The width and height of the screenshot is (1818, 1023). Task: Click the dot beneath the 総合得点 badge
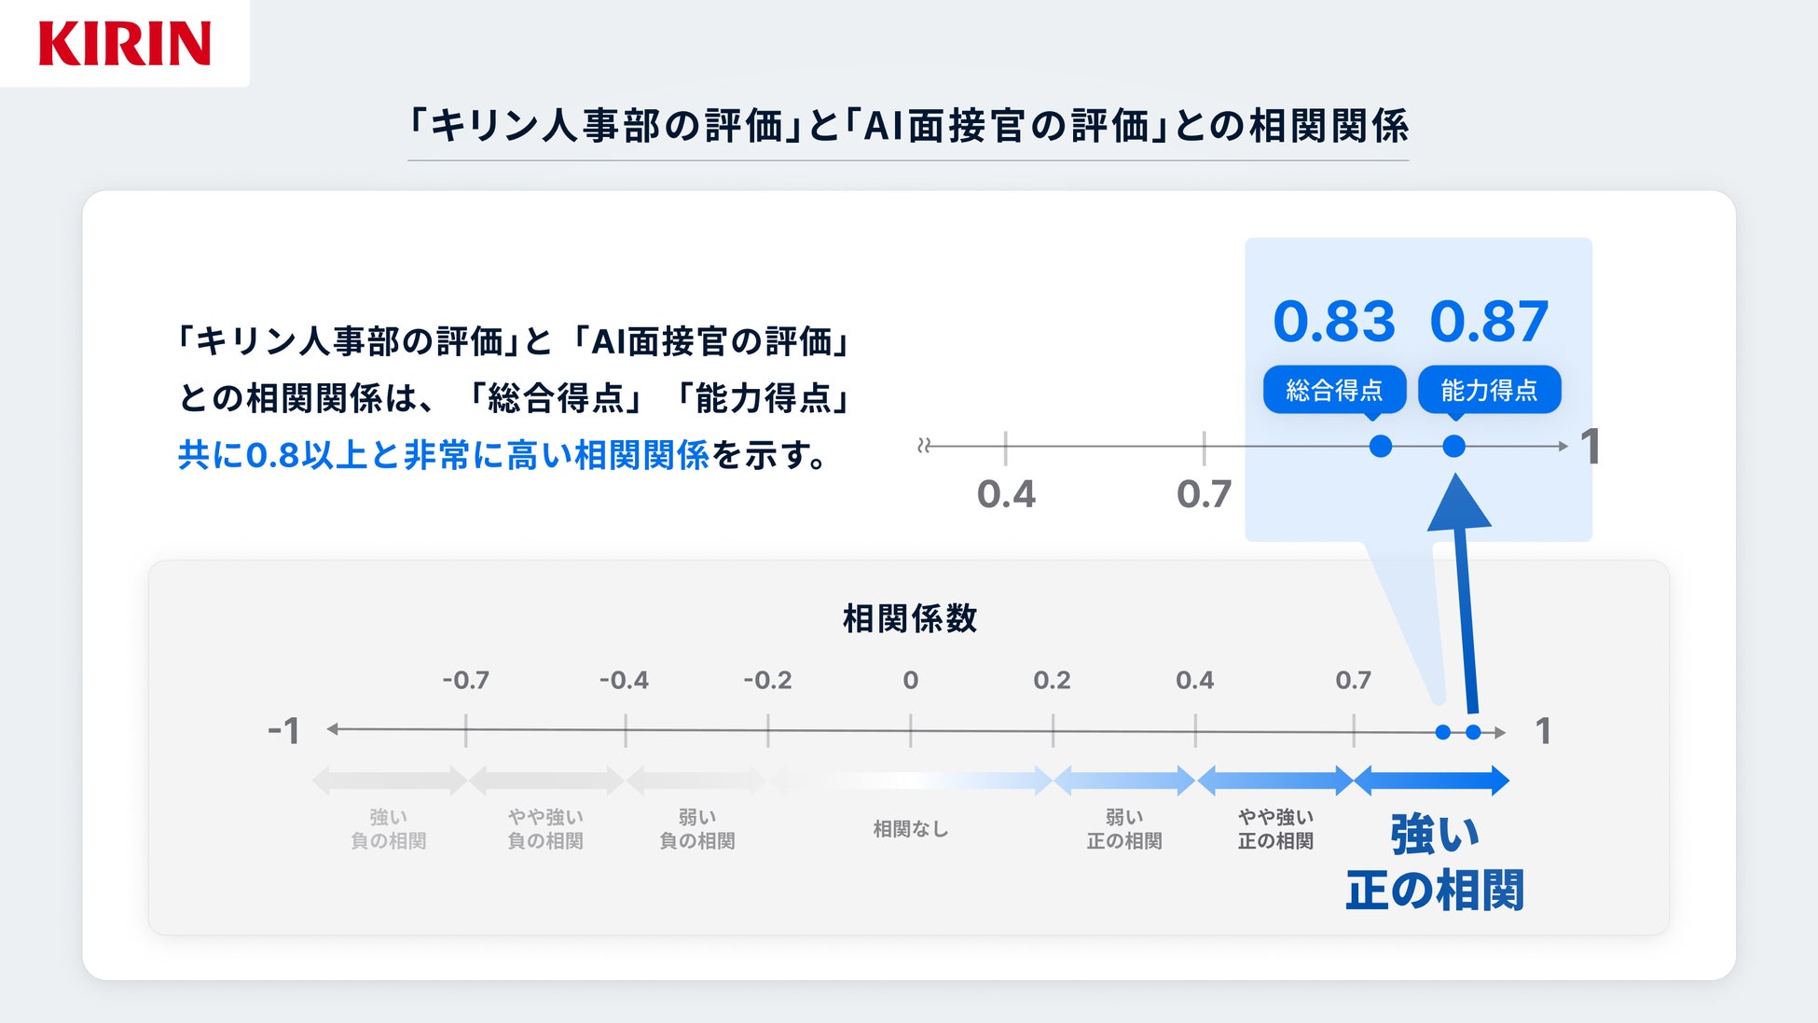coord(1381,447)
